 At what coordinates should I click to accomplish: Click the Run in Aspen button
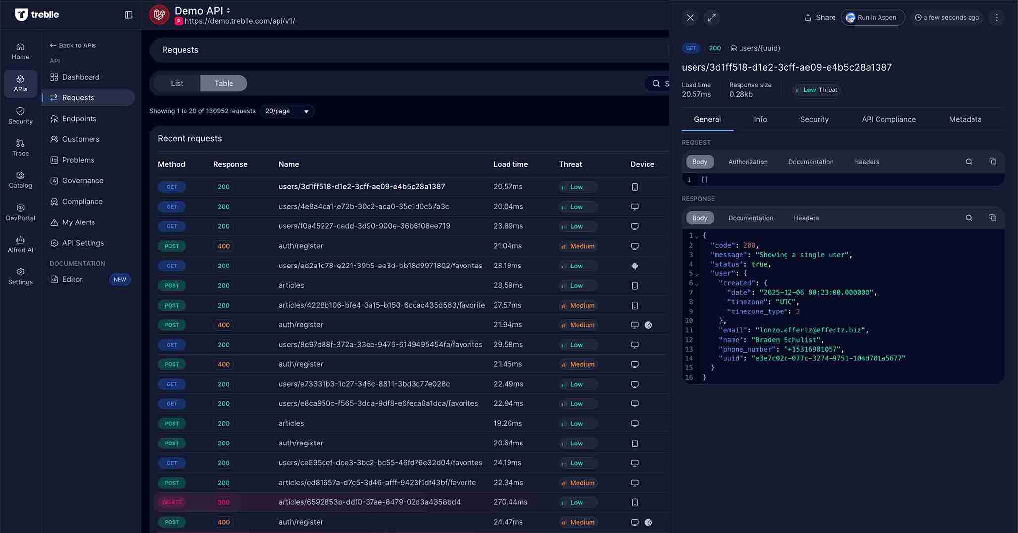click(873, 17)
